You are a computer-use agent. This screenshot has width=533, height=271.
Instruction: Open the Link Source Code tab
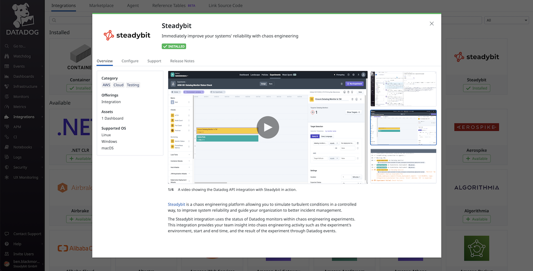225,6
